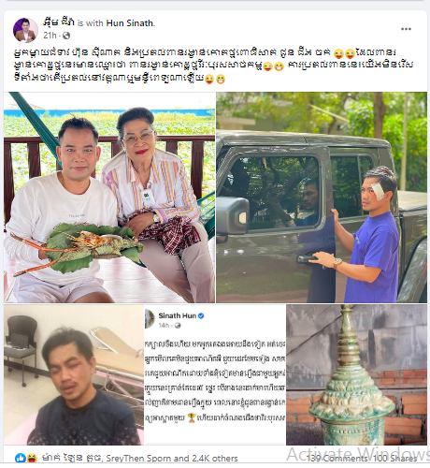Click the public globe audience icon

click(x=66, y=36)
